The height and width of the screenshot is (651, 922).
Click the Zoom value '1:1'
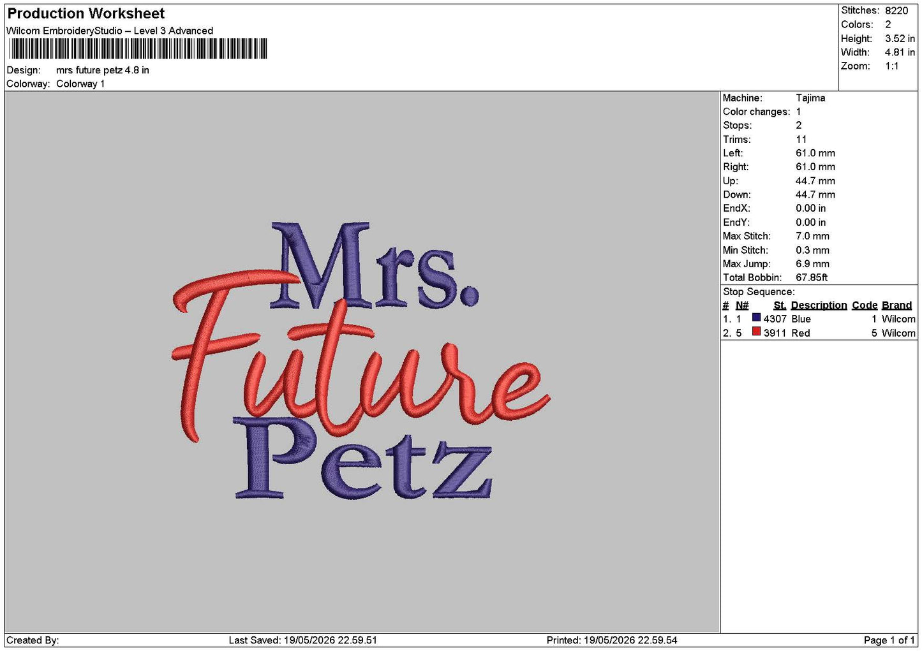892,66
